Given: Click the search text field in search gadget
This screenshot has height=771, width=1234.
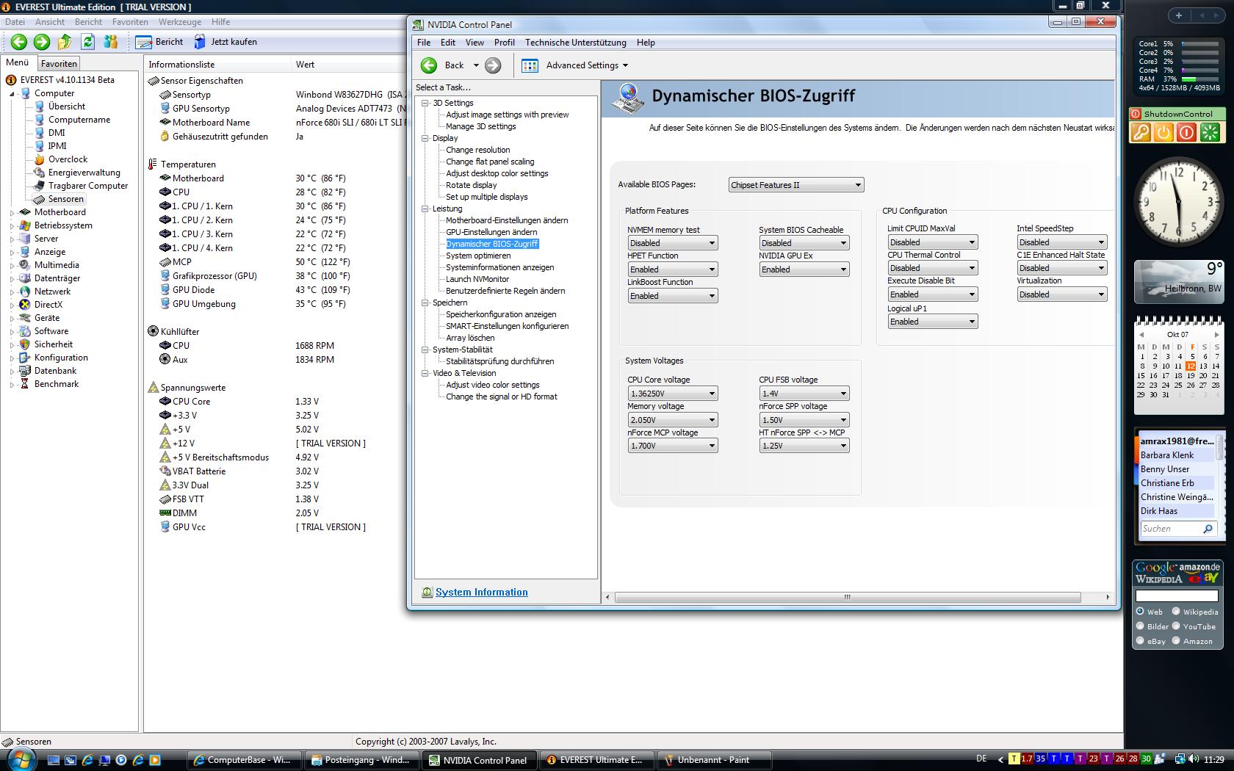Looking at the screenshot, I should 1177,596.
